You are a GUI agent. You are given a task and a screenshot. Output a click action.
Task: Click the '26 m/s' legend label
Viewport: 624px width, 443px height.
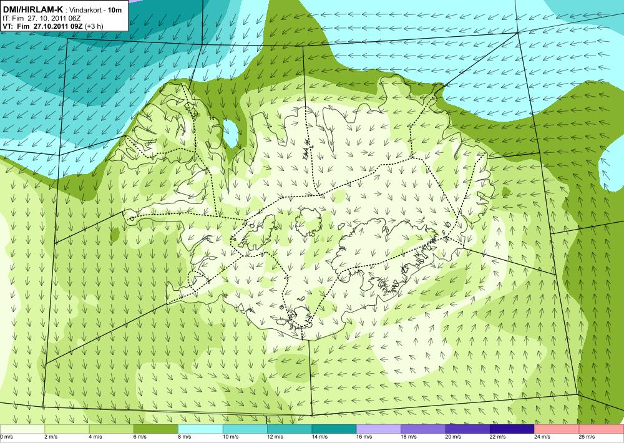pyautogui.click(x=587, y=437)
